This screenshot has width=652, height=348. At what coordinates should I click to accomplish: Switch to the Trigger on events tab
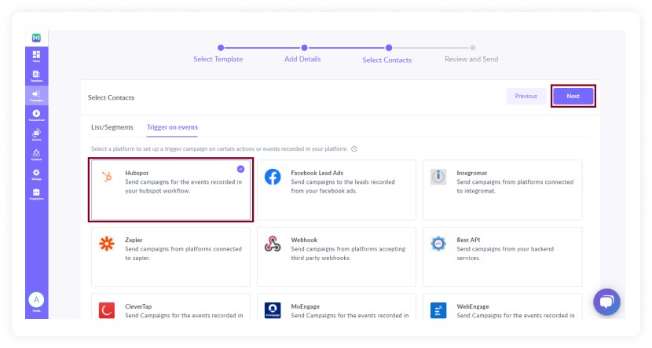click(172, 127)
